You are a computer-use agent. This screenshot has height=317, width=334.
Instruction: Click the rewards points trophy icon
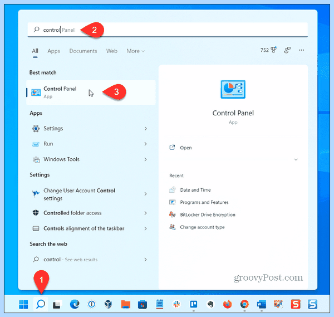[x=273, y=50]
